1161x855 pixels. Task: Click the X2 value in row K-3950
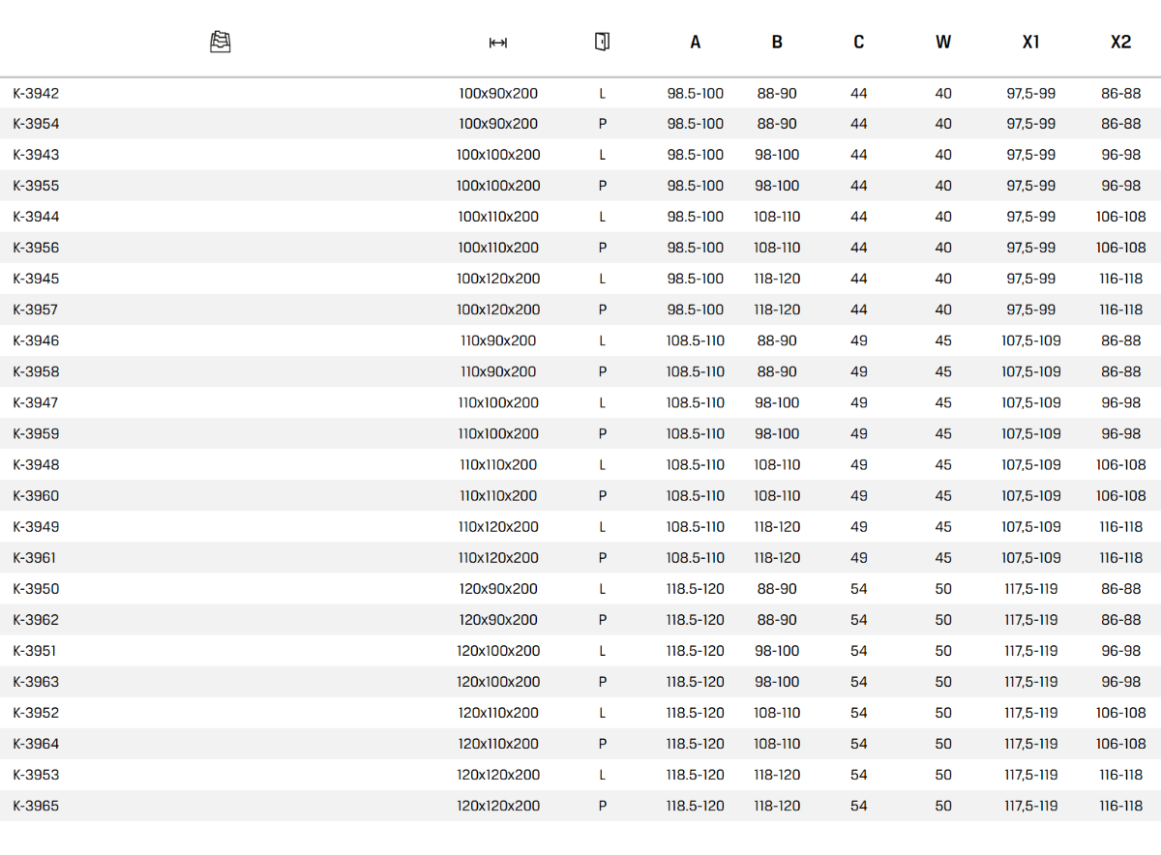tap(1120, 589)
